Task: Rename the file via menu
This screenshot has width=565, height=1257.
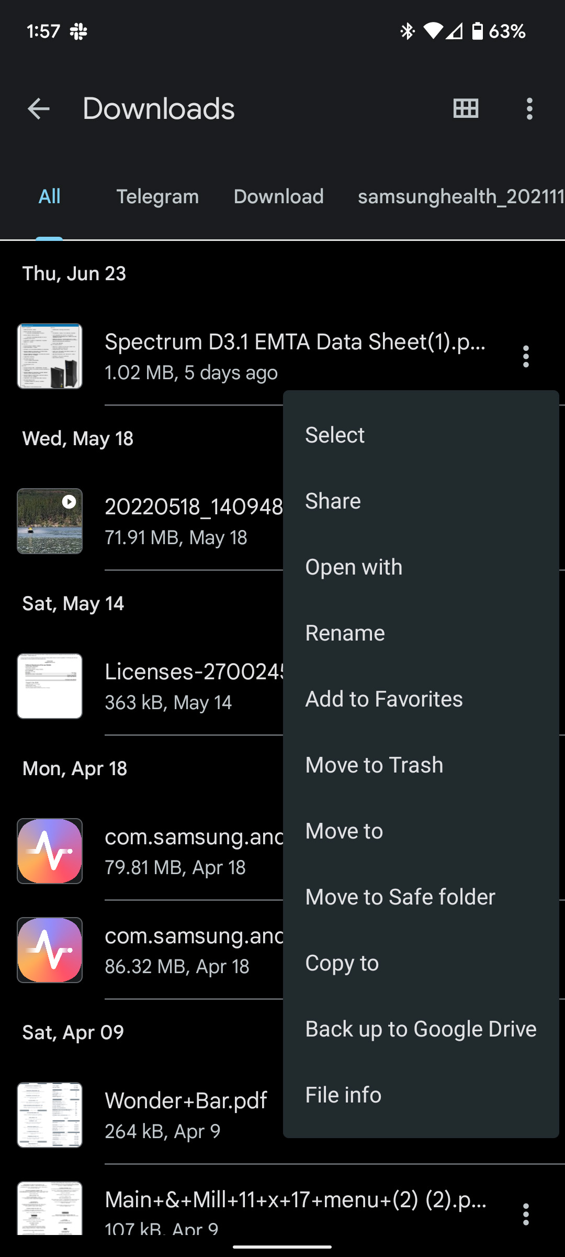Action: click(x=345, y=633)
